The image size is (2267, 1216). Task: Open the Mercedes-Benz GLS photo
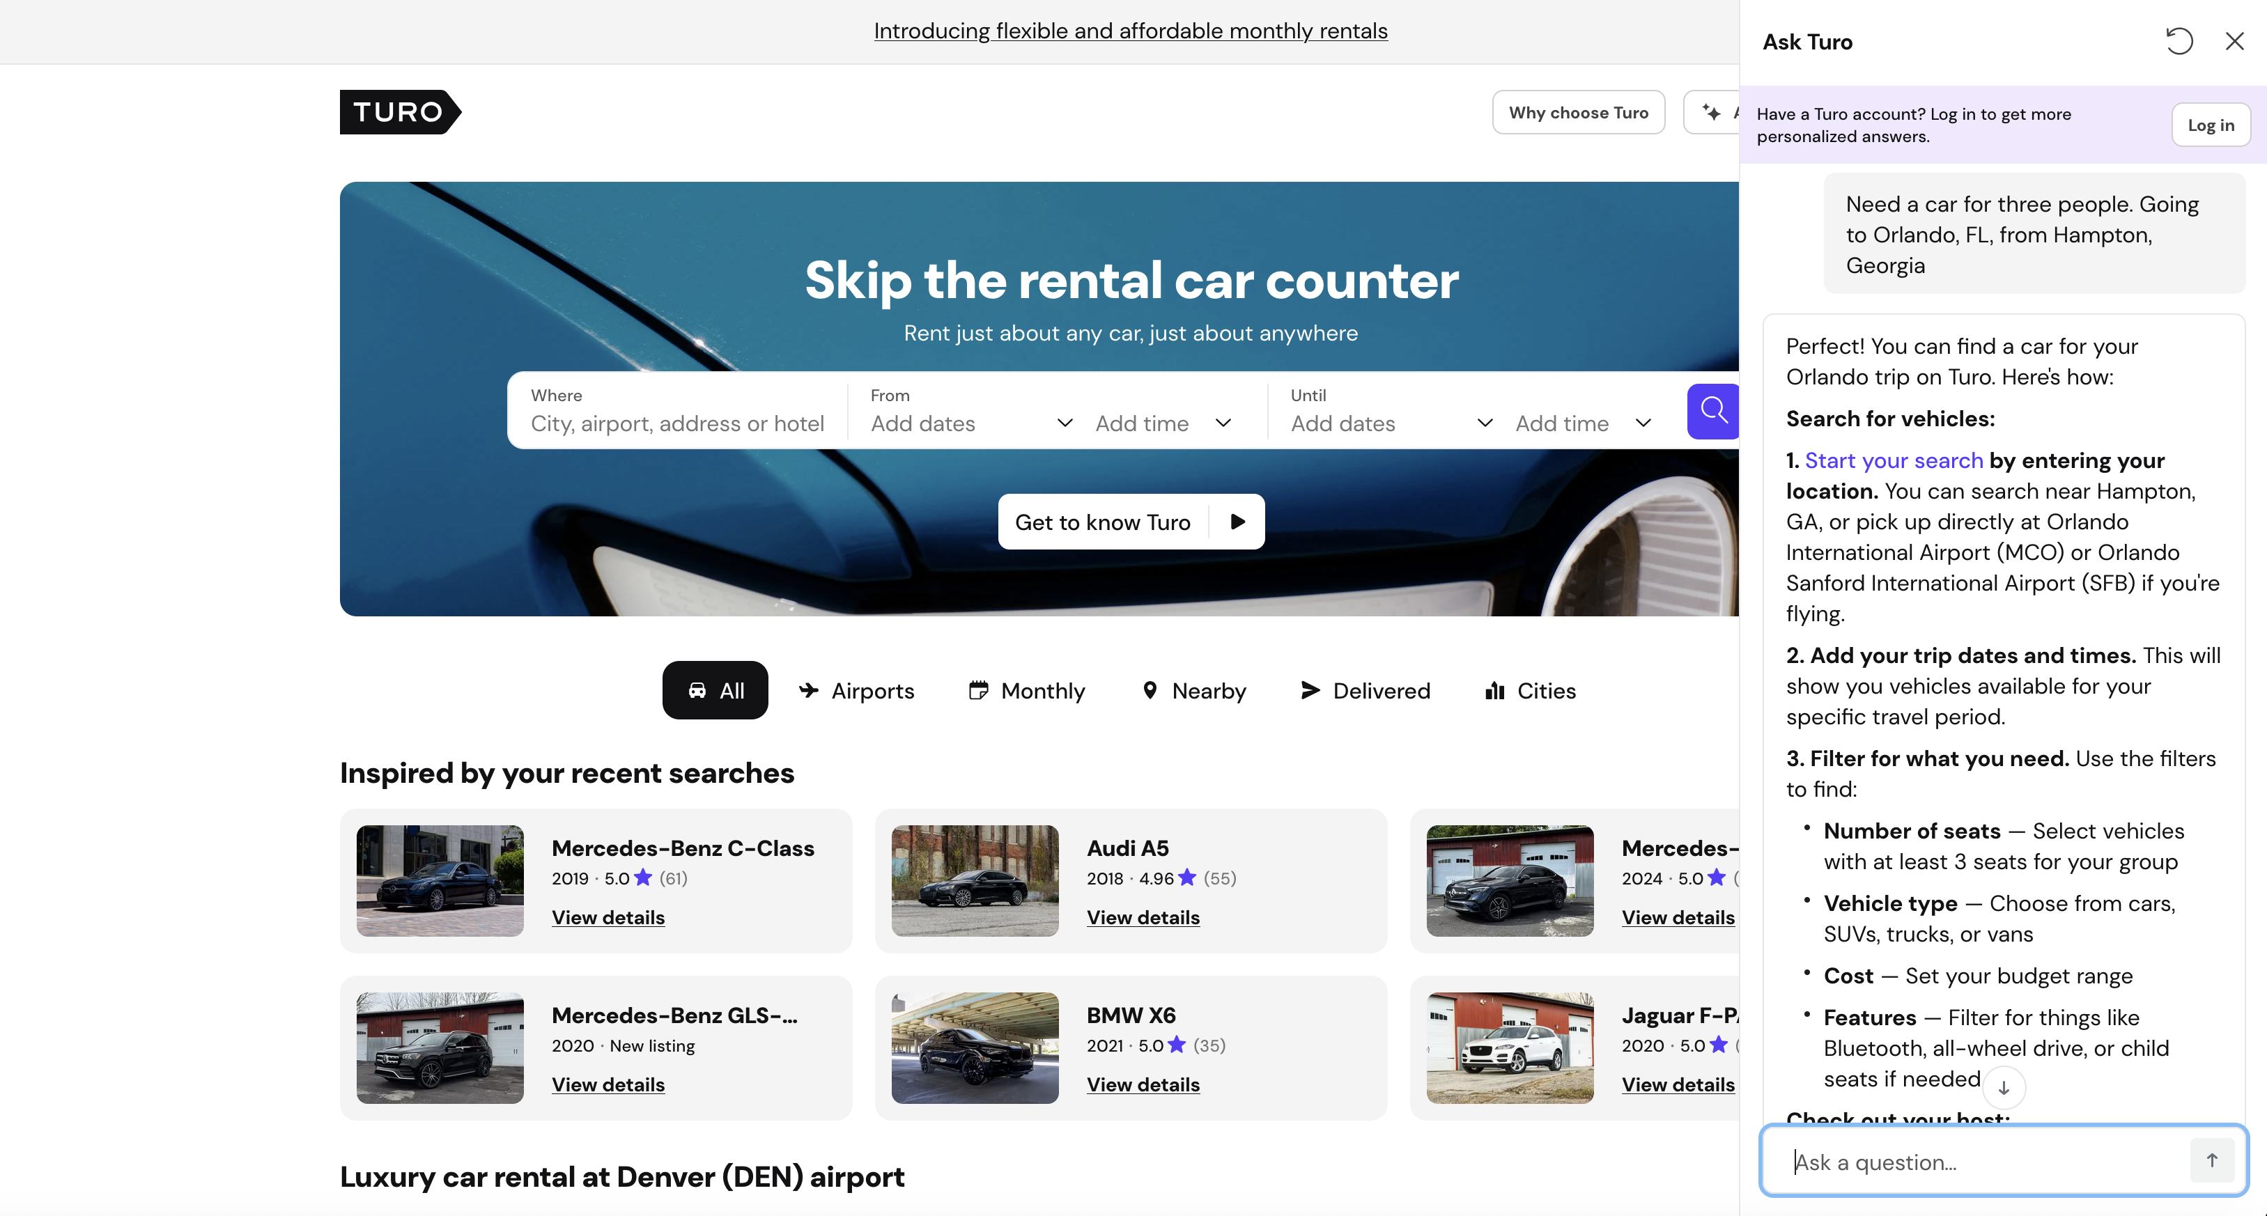[440, 1048]
